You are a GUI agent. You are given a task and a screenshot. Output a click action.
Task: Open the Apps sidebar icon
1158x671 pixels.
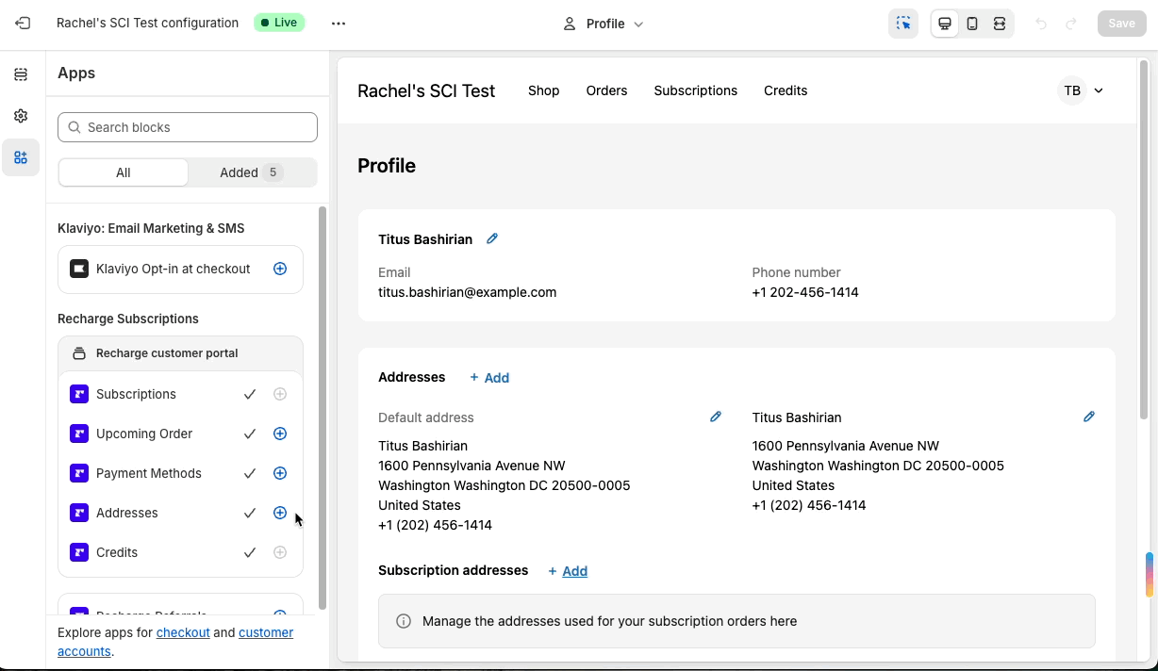pos(21,157)
